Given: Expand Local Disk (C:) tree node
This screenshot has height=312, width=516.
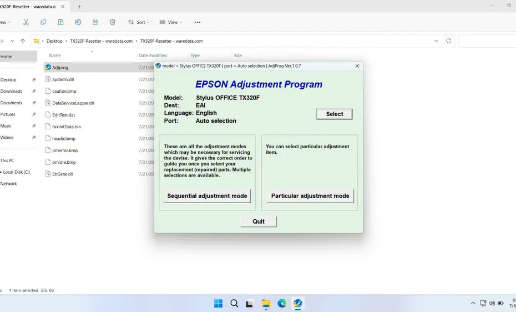Looking at the screenshot, I should pyautogui.click(x=1, y=172).
